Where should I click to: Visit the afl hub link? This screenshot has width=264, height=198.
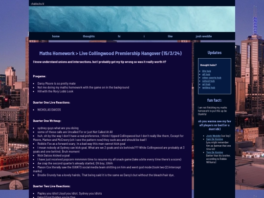pyautogui.click(x=206, y=74)
